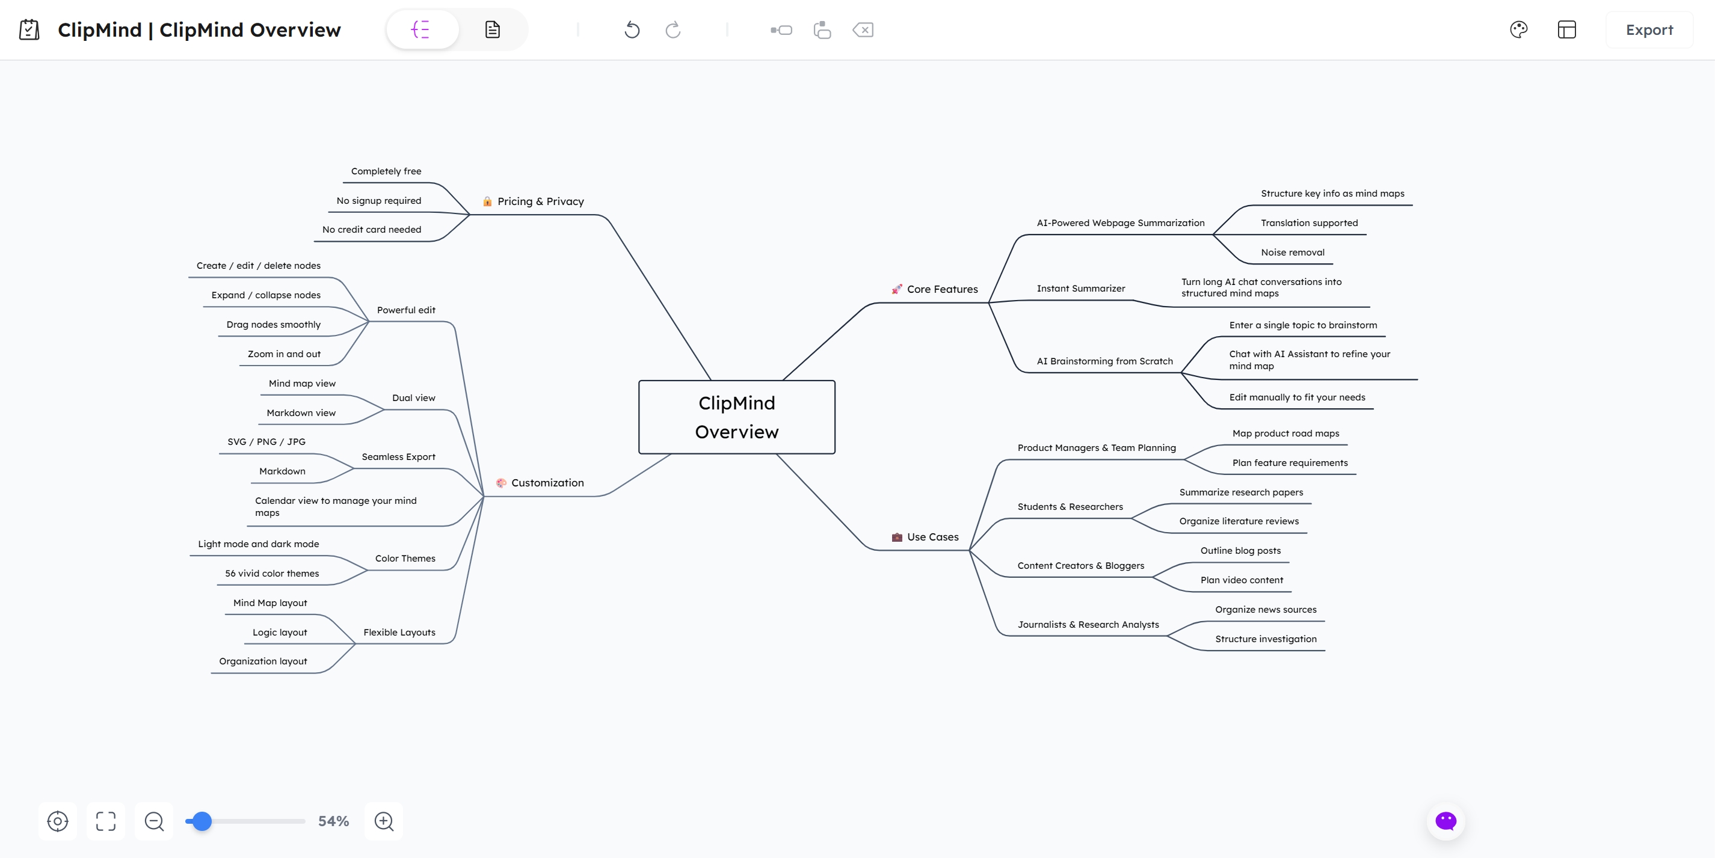Select the ClipMind Overview root node
Viewport: 1715px width, 858px height.
point(736,417)
